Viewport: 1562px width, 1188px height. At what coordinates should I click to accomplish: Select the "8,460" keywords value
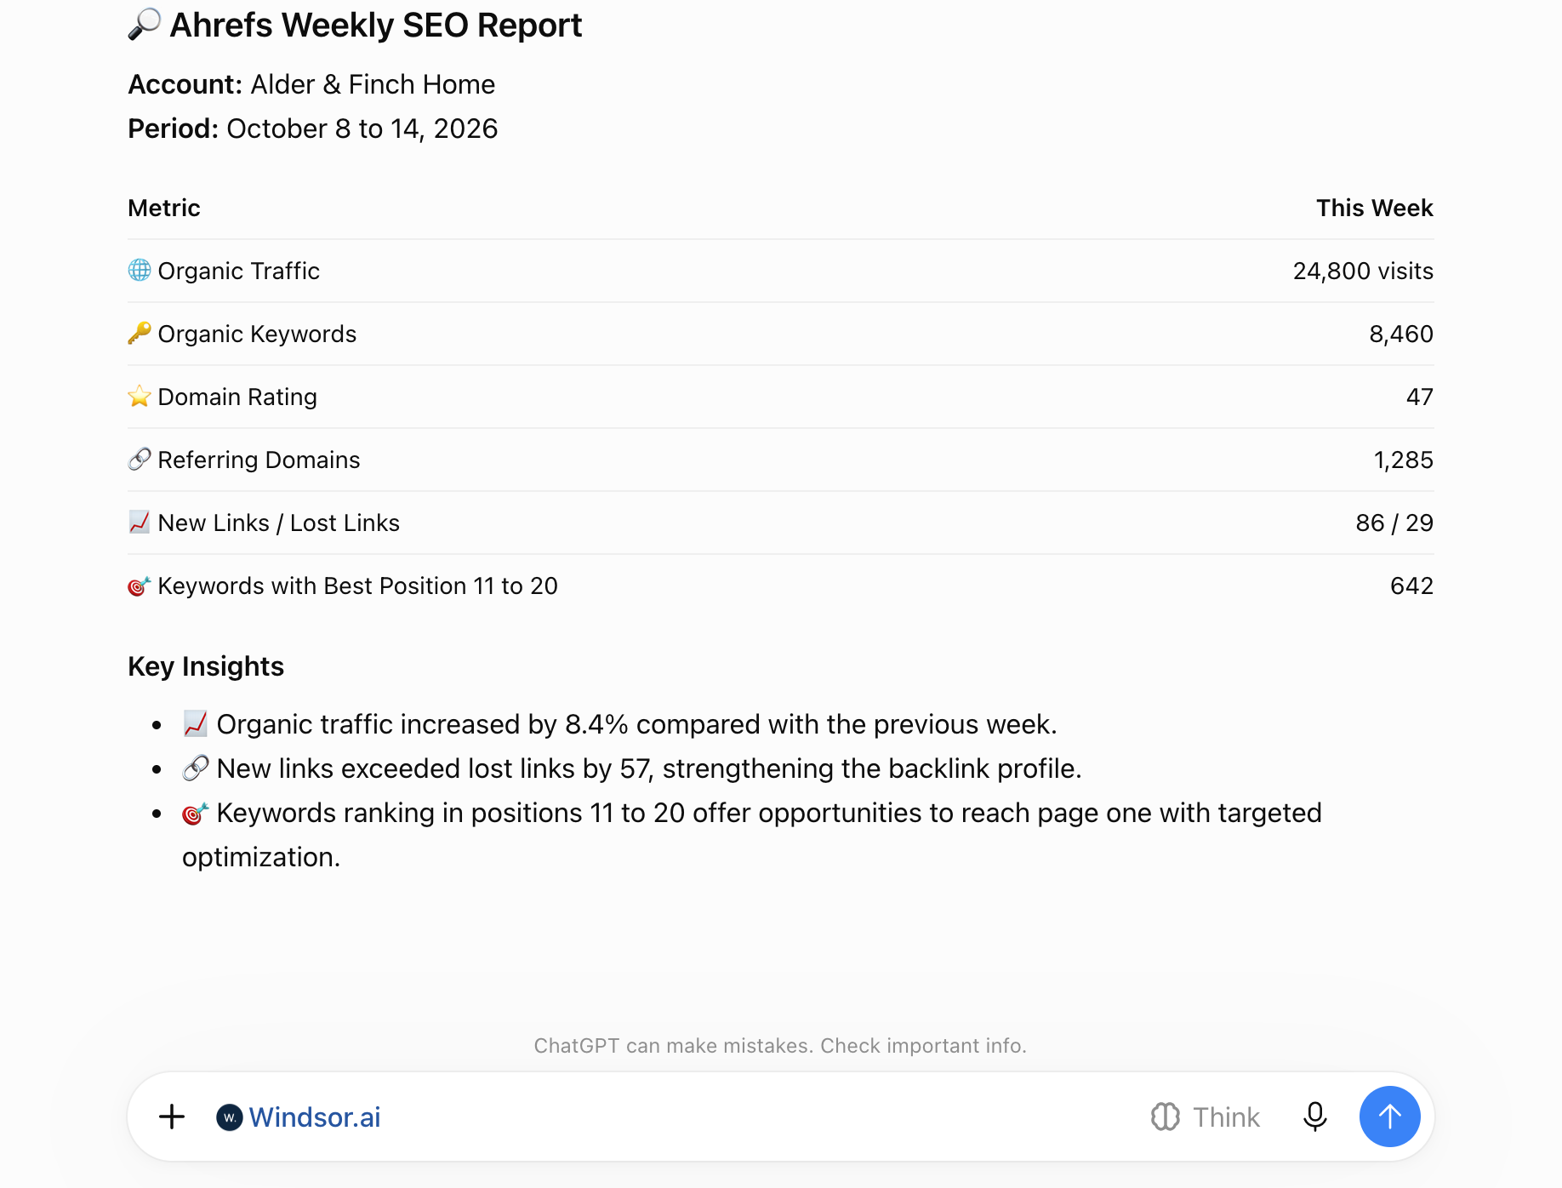pyautogui.click(x=1401, y=334)
